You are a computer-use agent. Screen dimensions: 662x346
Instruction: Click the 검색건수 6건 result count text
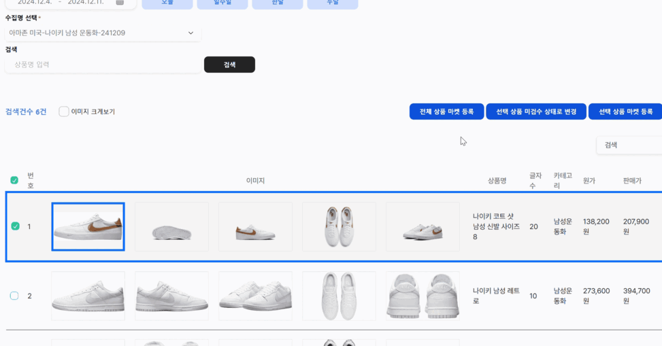[x=26, y=111]
